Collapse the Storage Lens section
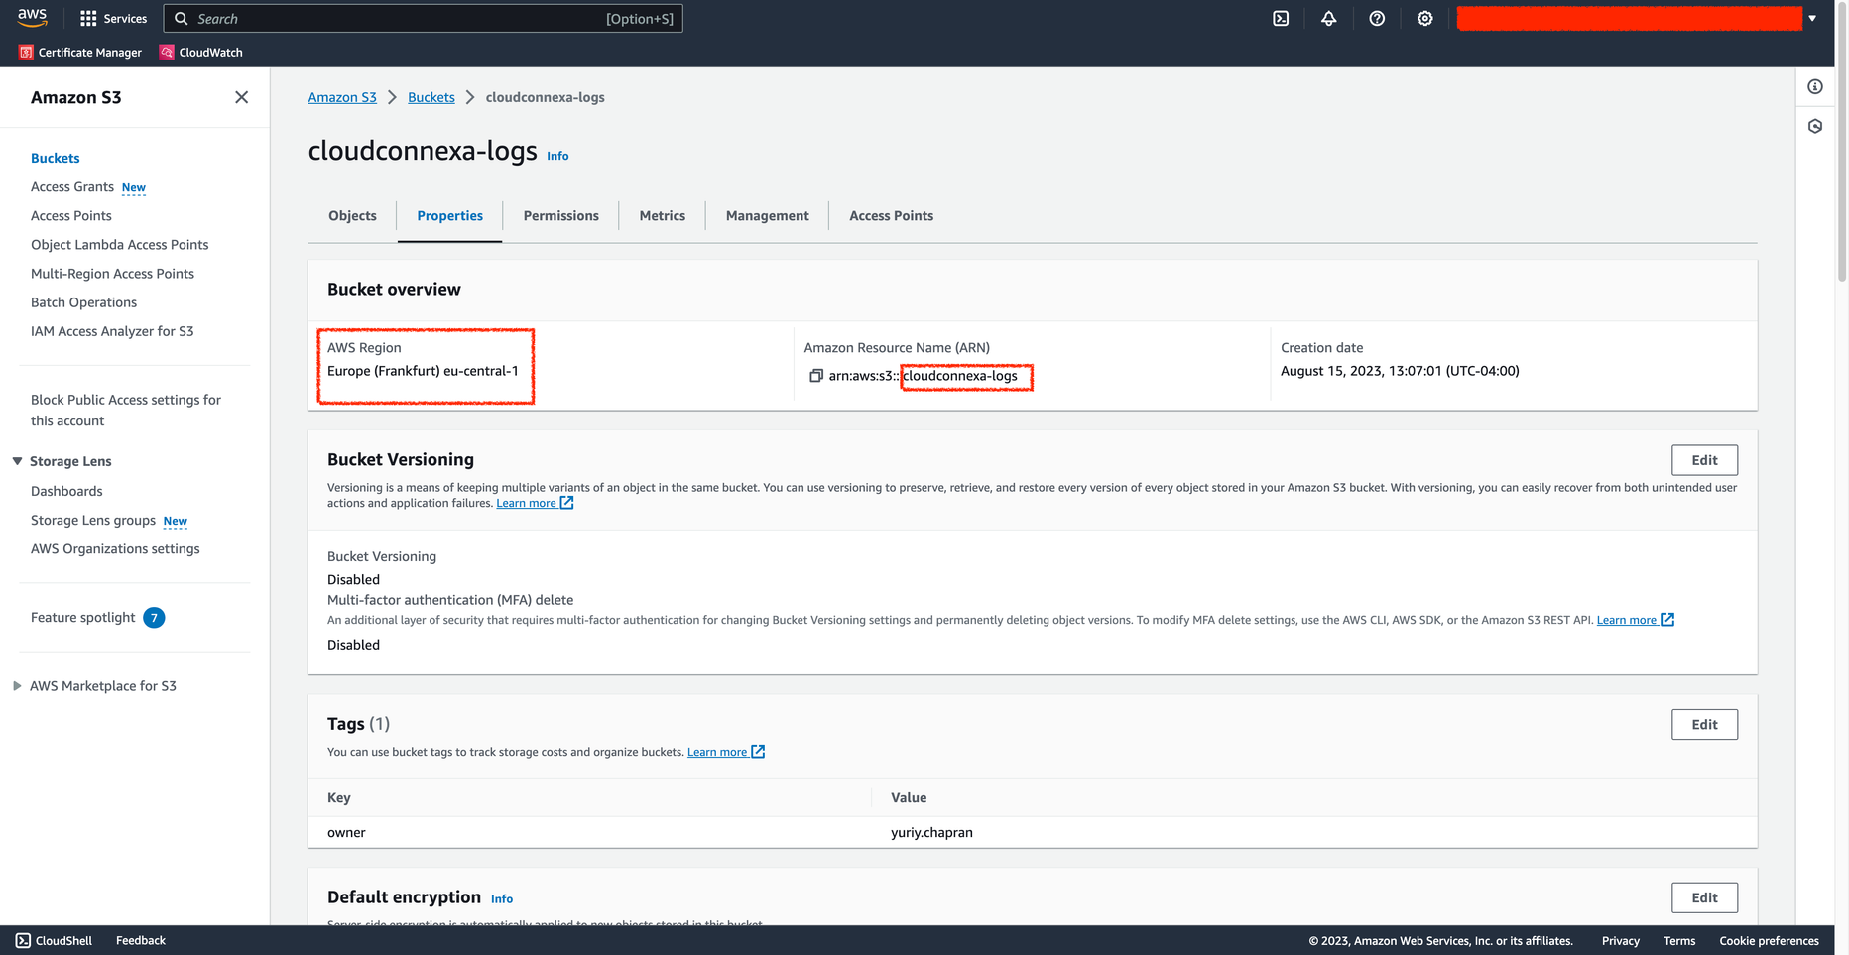Screen dimensions: 1849x955 15,460
